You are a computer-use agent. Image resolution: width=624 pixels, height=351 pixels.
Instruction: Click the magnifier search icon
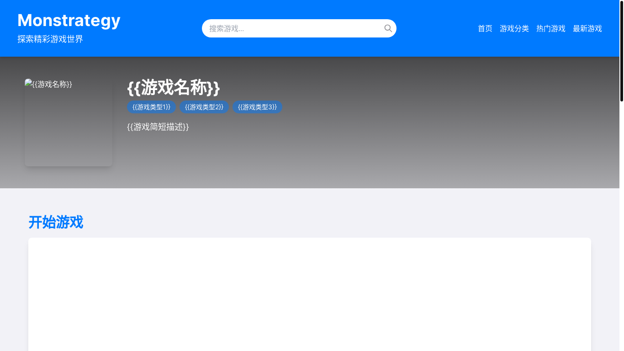click(388, 28)
